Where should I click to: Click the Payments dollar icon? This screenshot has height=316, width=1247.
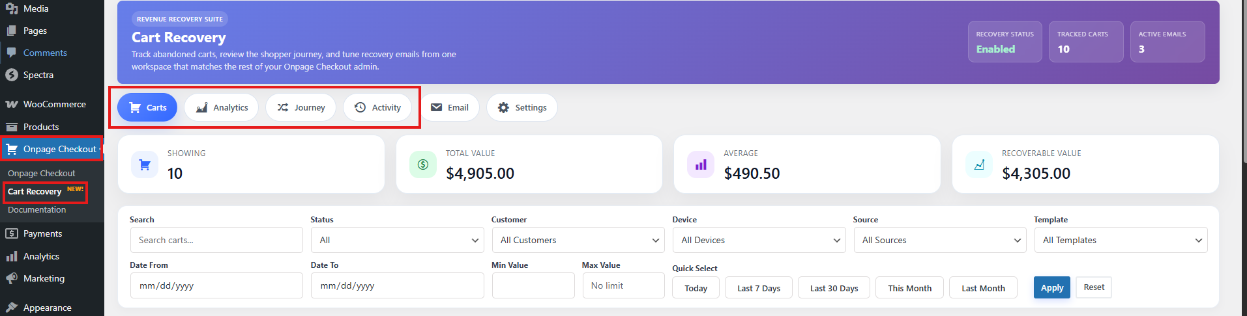click(11, 233)
